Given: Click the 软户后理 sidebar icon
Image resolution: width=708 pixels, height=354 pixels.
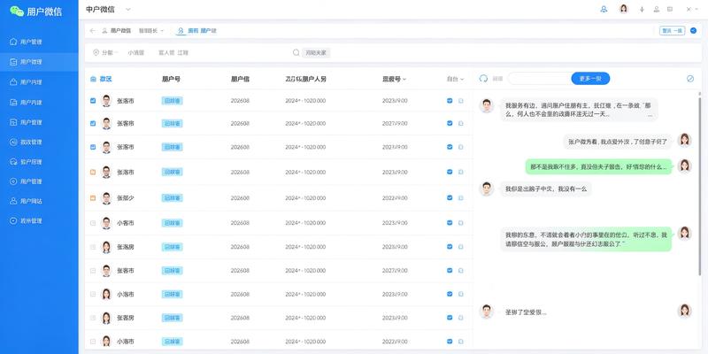Looking at the screenshot, I should coord(13,162).
